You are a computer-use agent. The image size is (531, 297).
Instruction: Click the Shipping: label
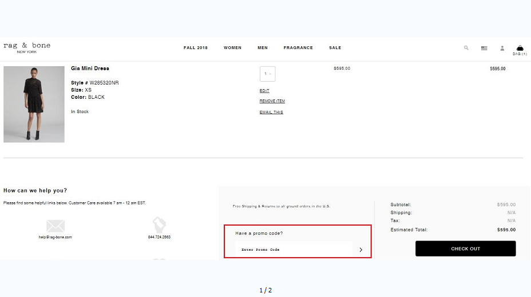pos(401,212)
